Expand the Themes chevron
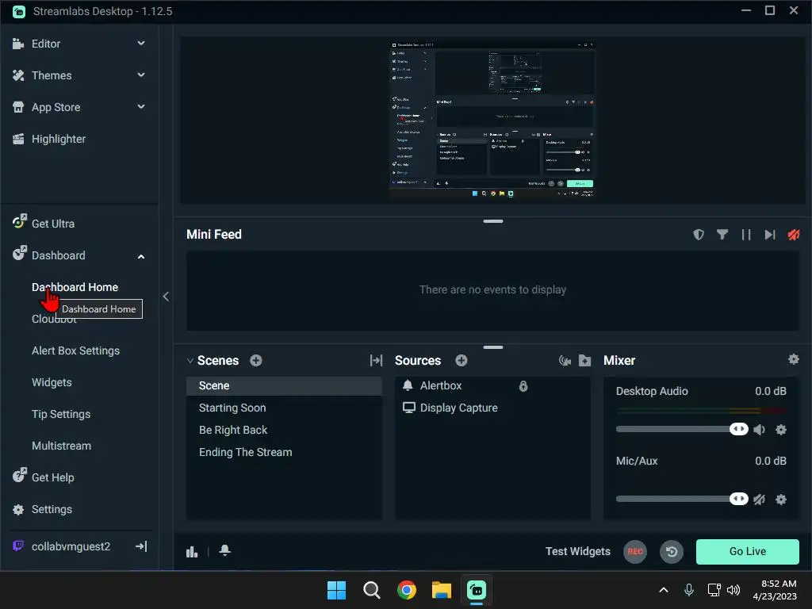Screen dimensions: 812x609 [x=141, y=75]
